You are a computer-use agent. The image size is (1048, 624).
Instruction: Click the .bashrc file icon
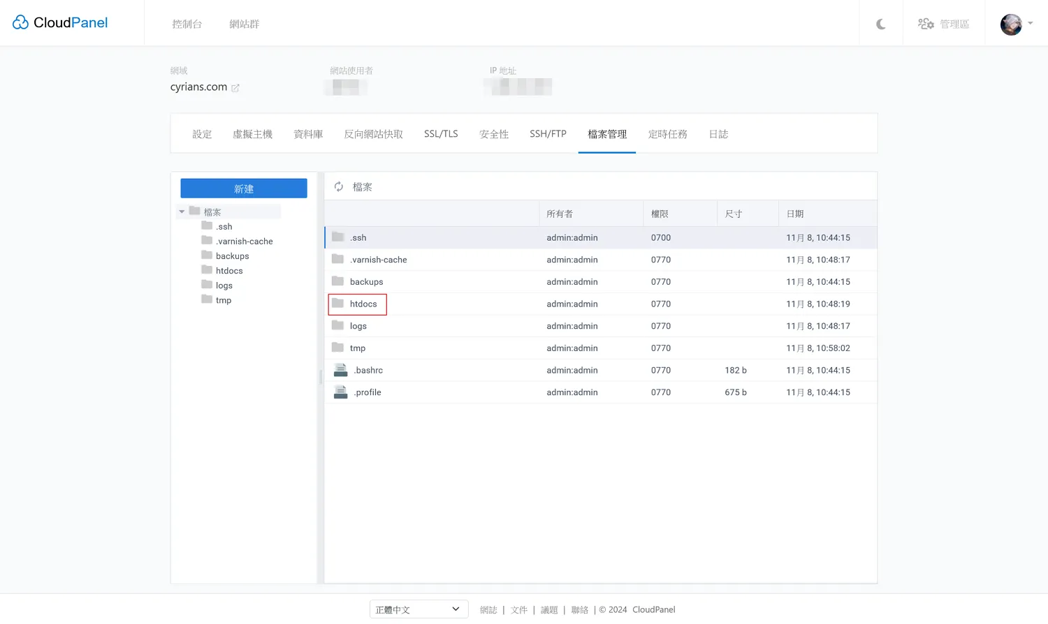pos(340,371)
